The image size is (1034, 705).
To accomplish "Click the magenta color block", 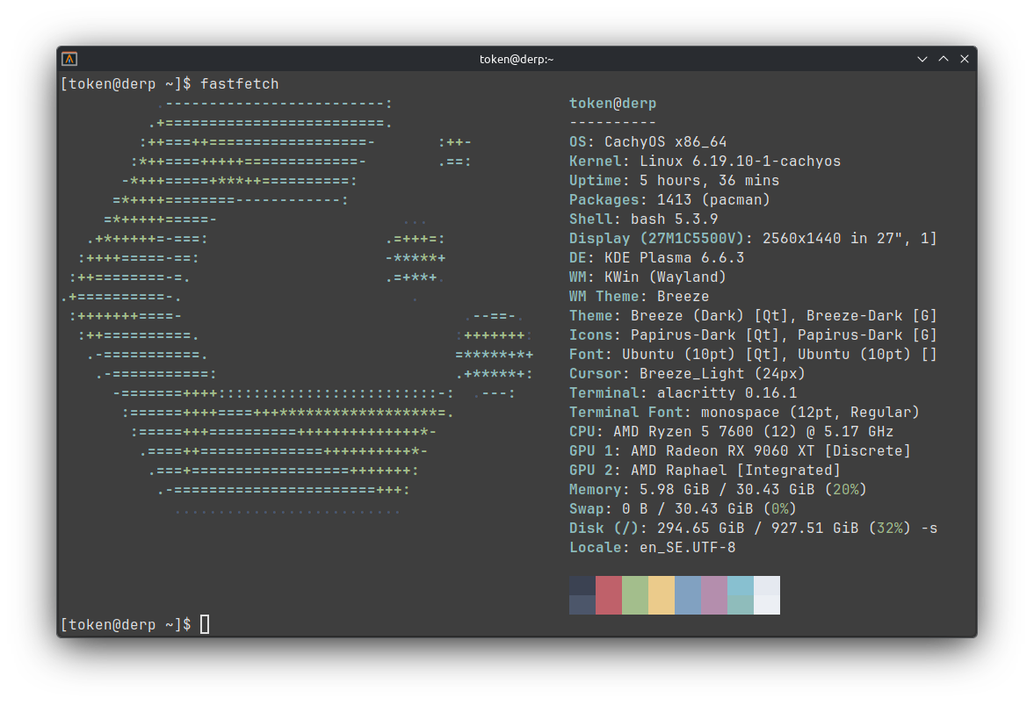I will click(714, 595).
